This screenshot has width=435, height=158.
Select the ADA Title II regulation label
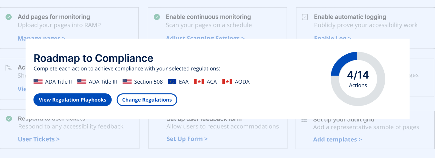click(58, 82)
